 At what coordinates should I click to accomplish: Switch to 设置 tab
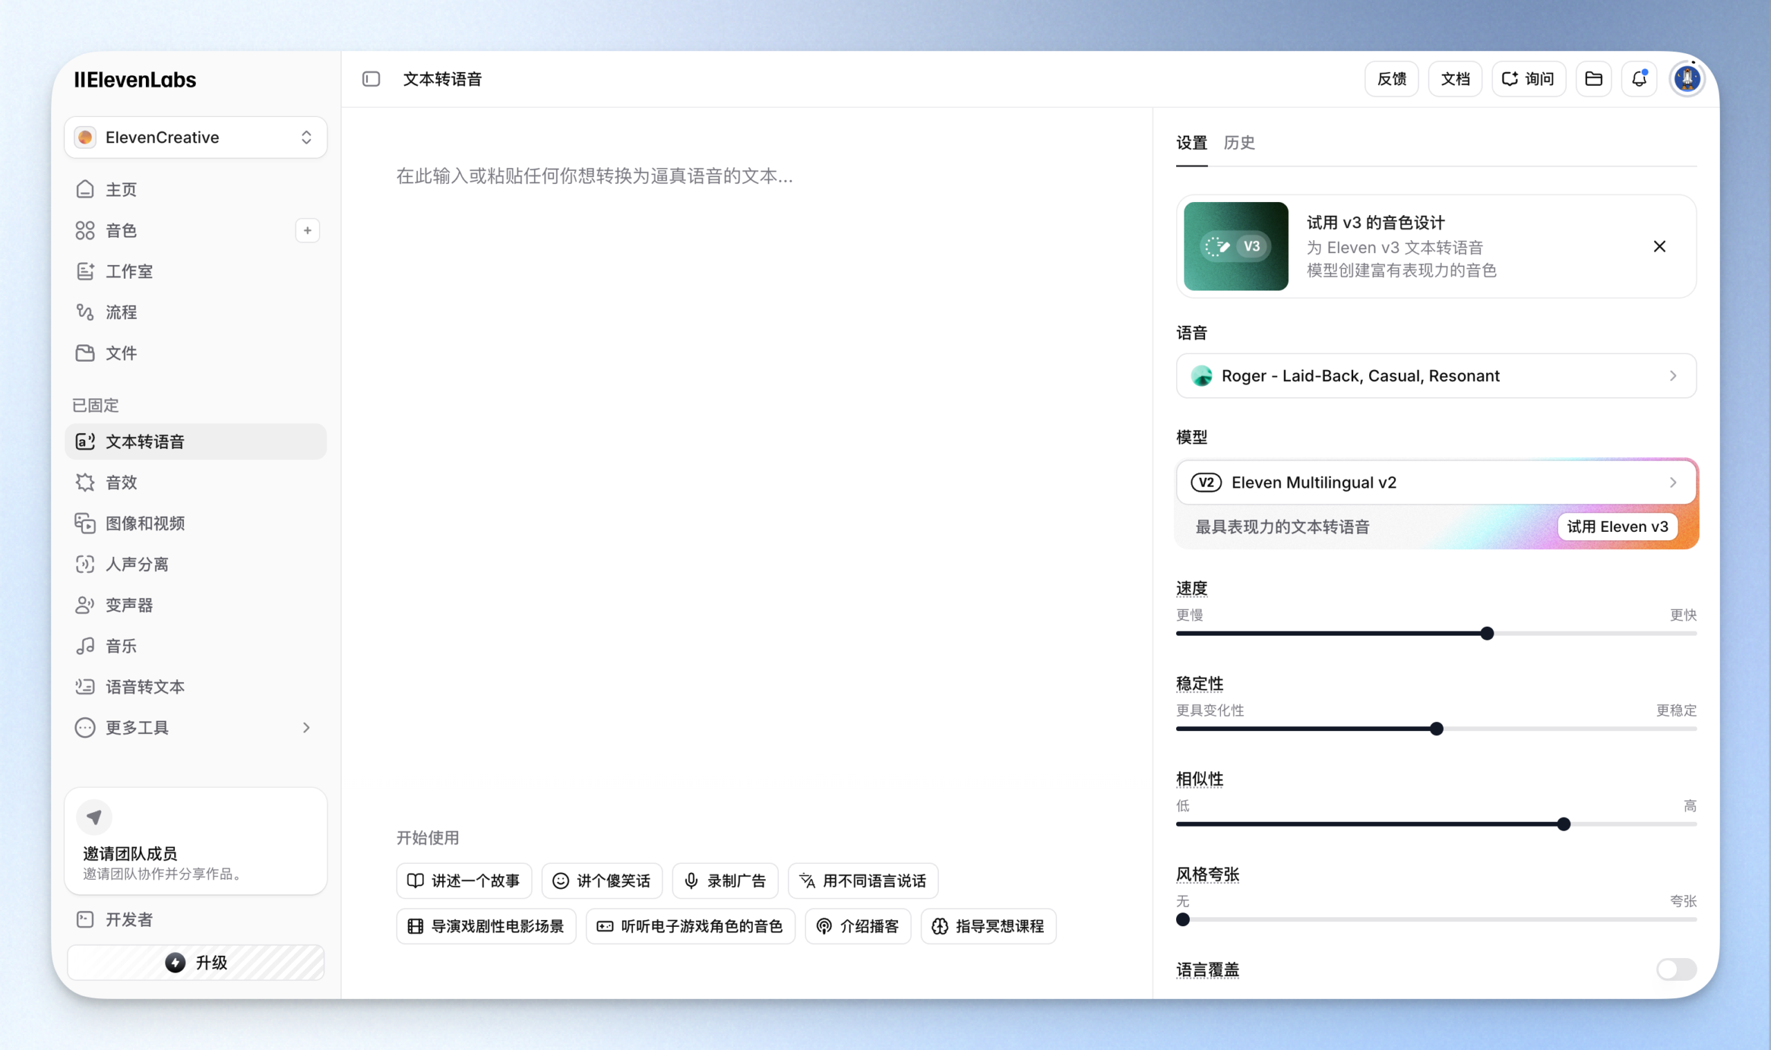(1191, 143)
